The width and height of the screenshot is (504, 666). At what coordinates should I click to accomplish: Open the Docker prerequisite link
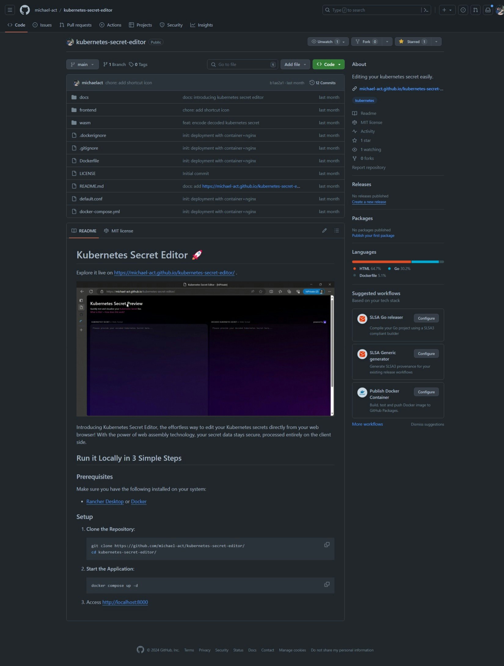(139, 501)
